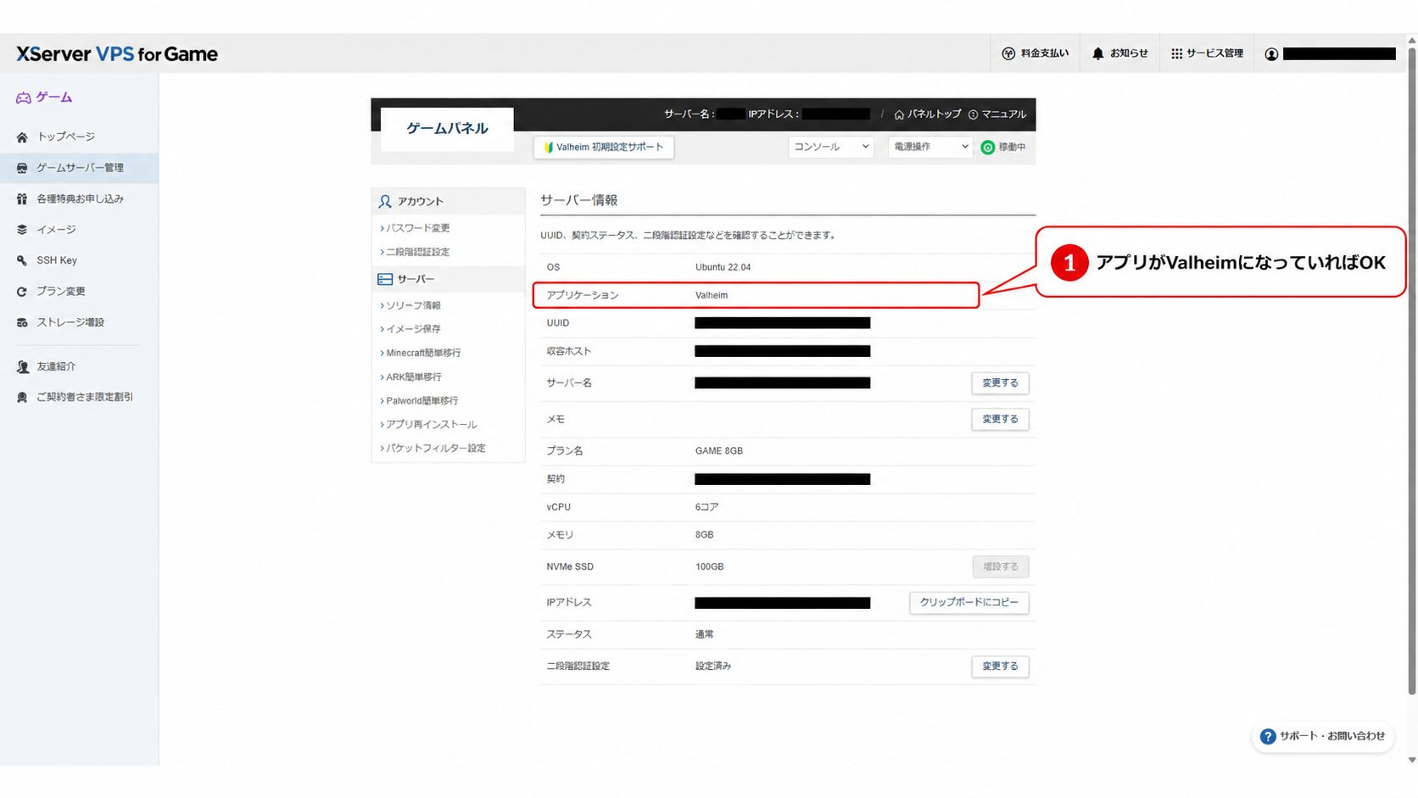
Task: Go to パネルトップ link
Action: tap(928, 114)
